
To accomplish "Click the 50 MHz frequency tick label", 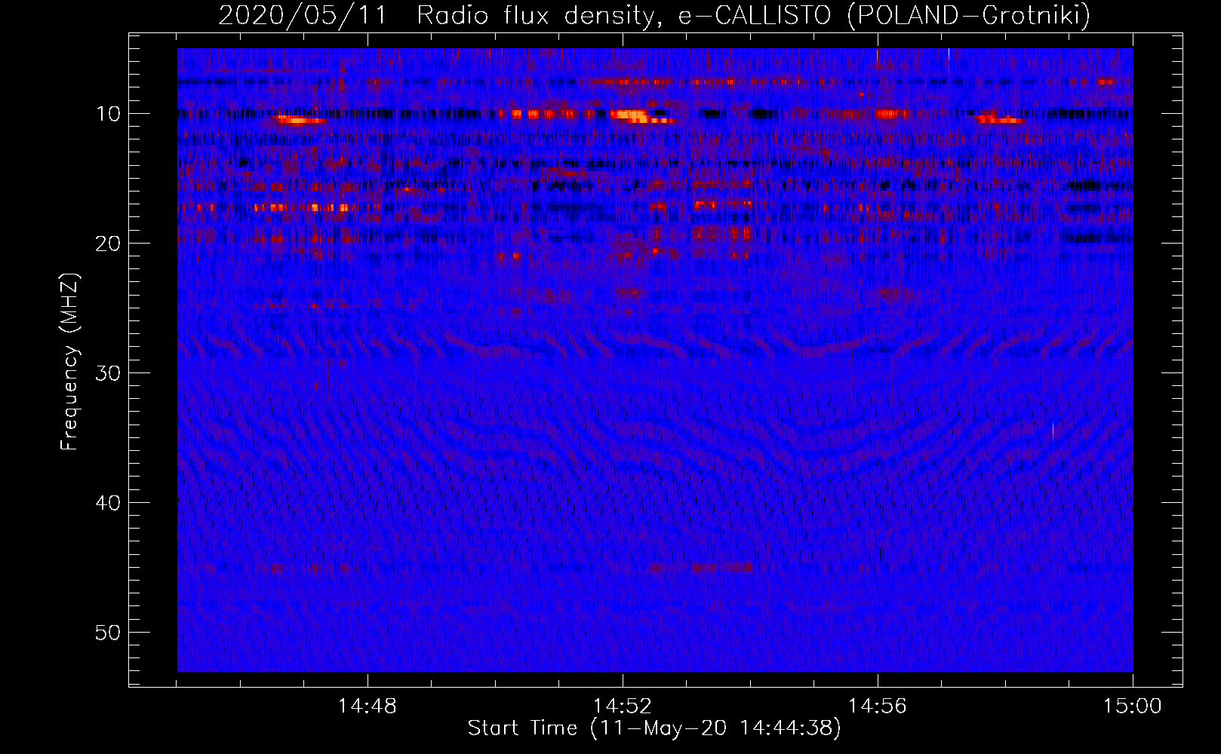I will pyautogui.click(x=109, y=633).
